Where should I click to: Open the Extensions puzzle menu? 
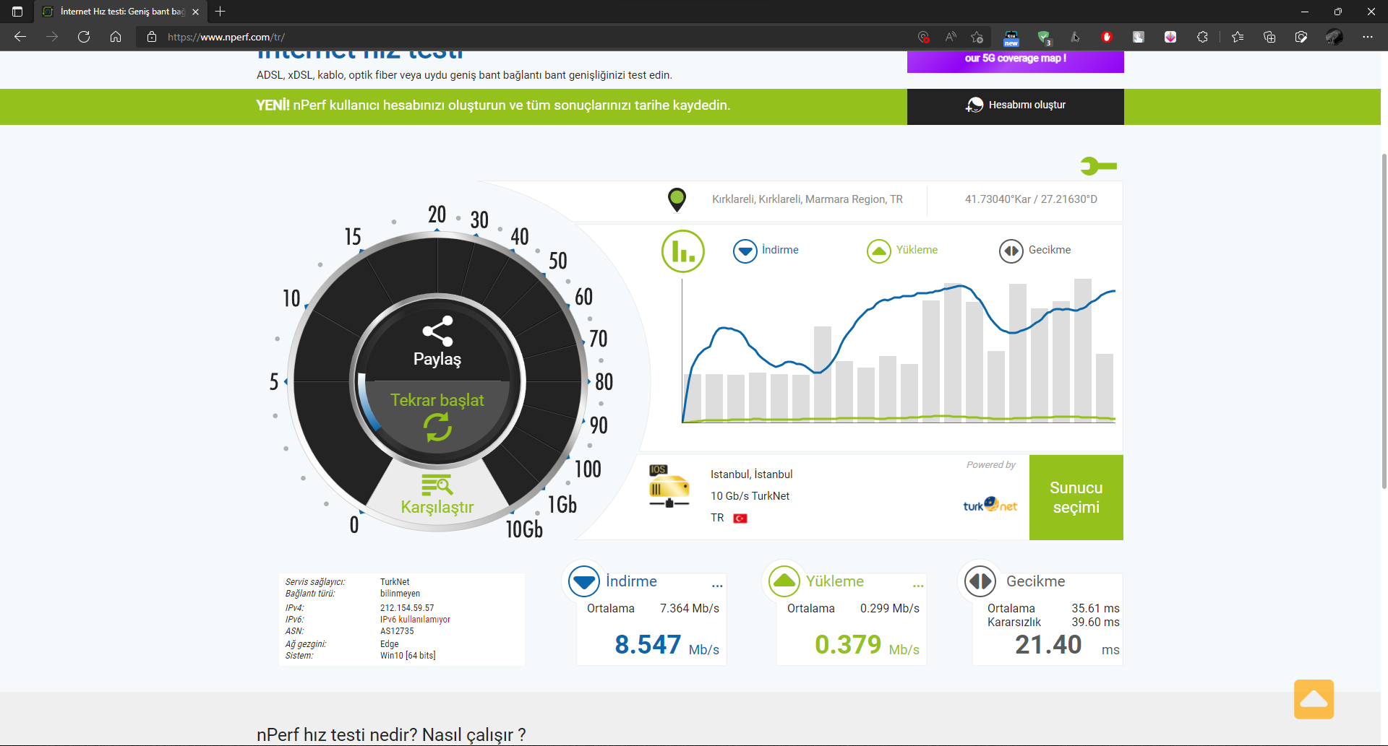tap(1202, 37)
